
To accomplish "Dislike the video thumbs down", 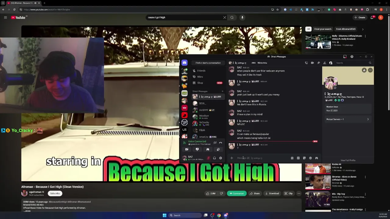I will (221, 193).
